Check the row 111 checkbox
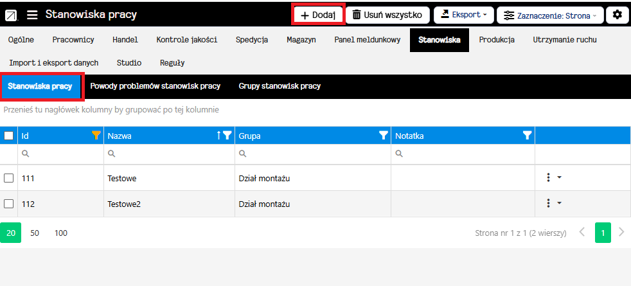 (9, 178)
